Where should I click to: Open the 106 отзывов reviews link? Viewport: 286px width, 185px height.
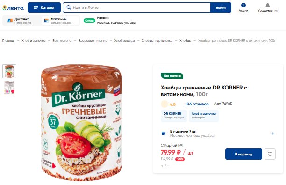click(197, 104)
